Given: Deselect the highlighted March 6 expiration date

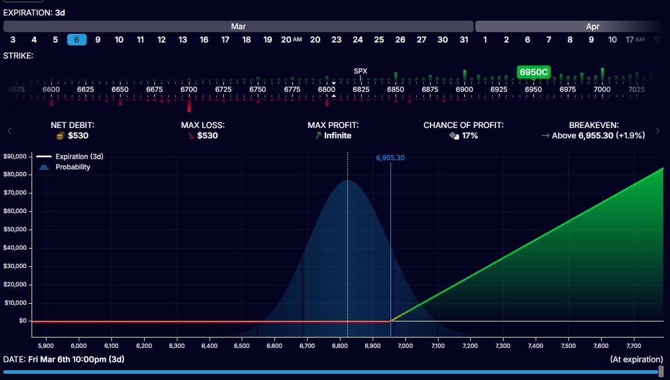Looking at the screenshot, I should tap(76, 40).
